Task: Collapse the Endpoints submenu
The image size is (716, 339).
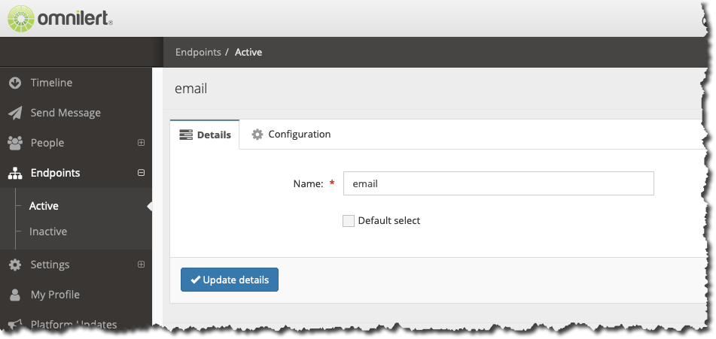Action: click(x=141, y=173)
